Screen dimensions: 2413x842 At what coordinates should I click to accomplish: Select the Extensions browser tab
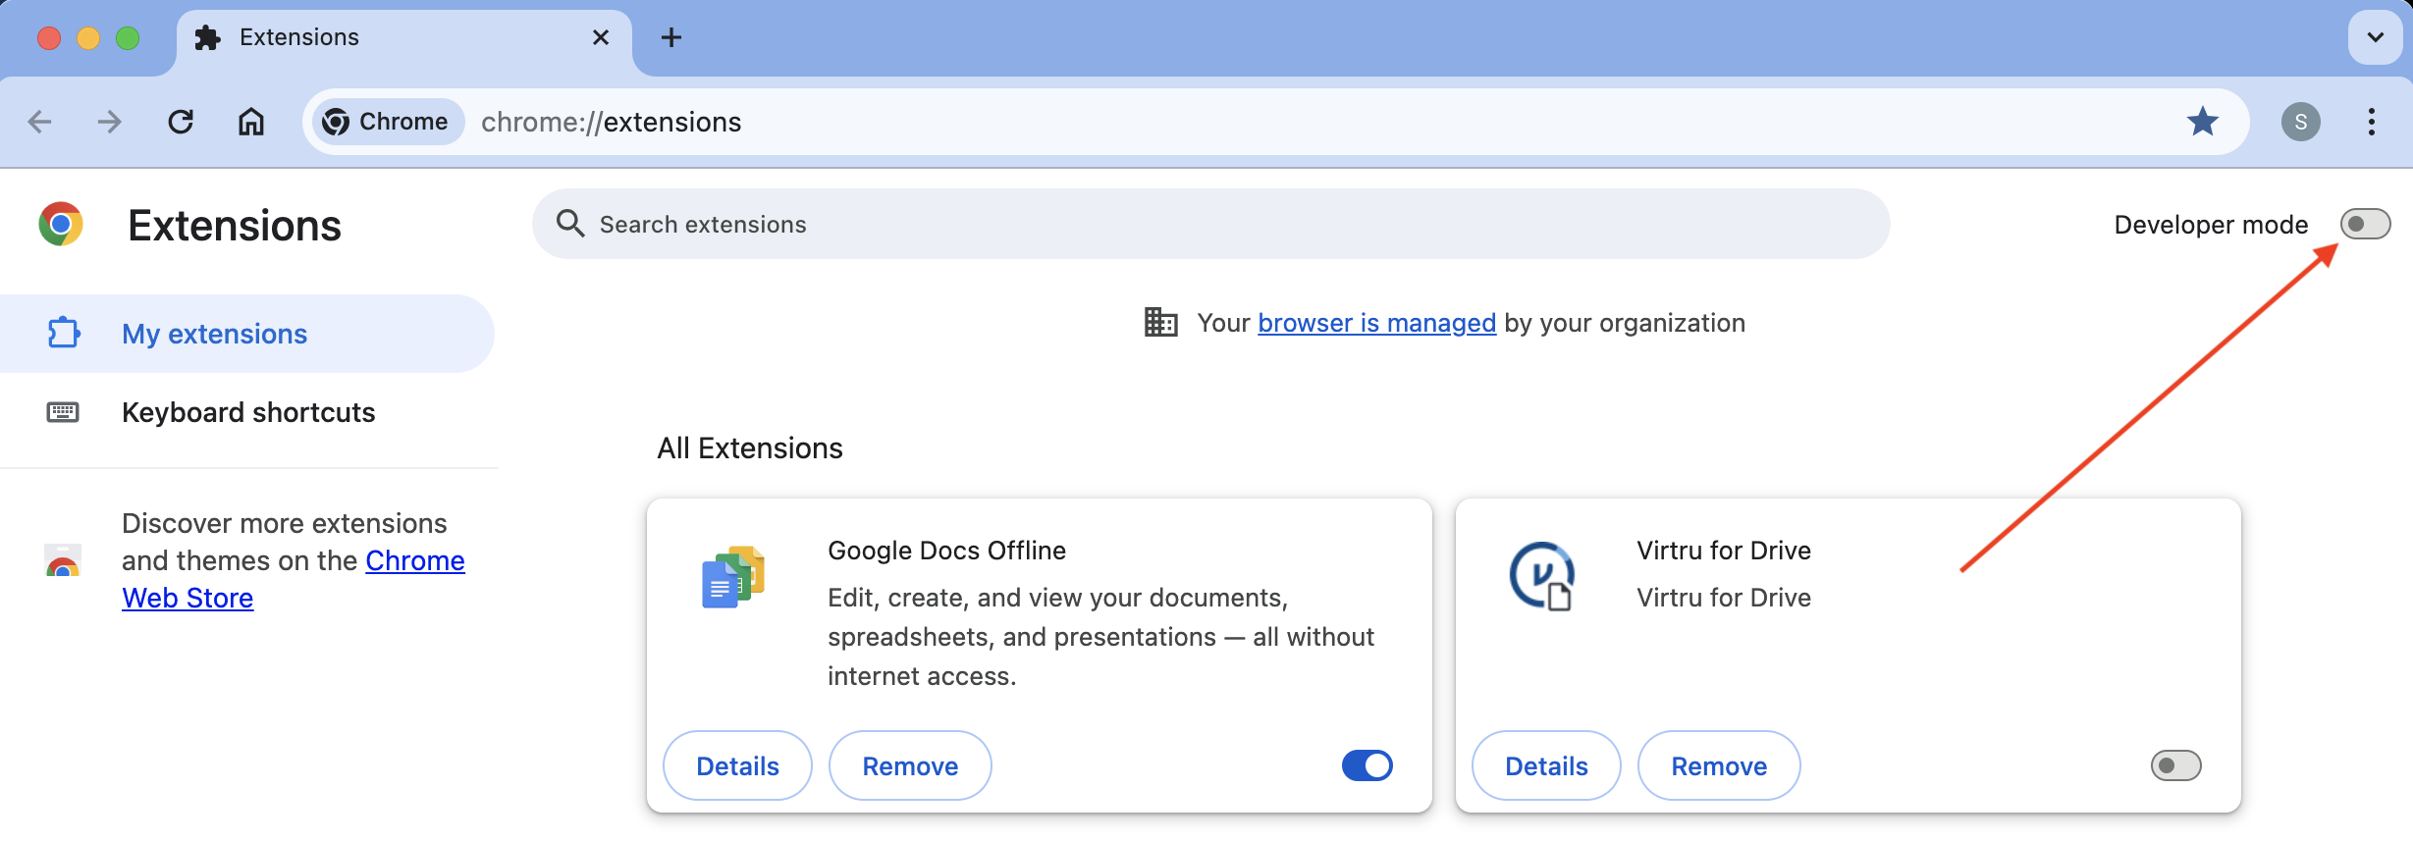point(404,39)
